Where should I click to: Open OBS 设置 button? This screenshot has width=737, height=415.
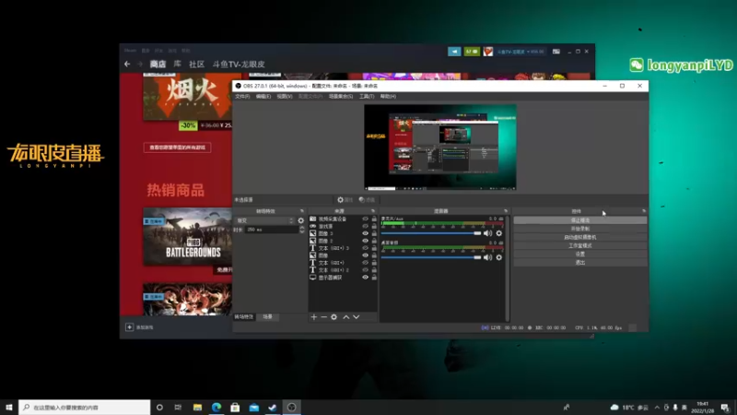pyautogui.click(x=580, y=255)
